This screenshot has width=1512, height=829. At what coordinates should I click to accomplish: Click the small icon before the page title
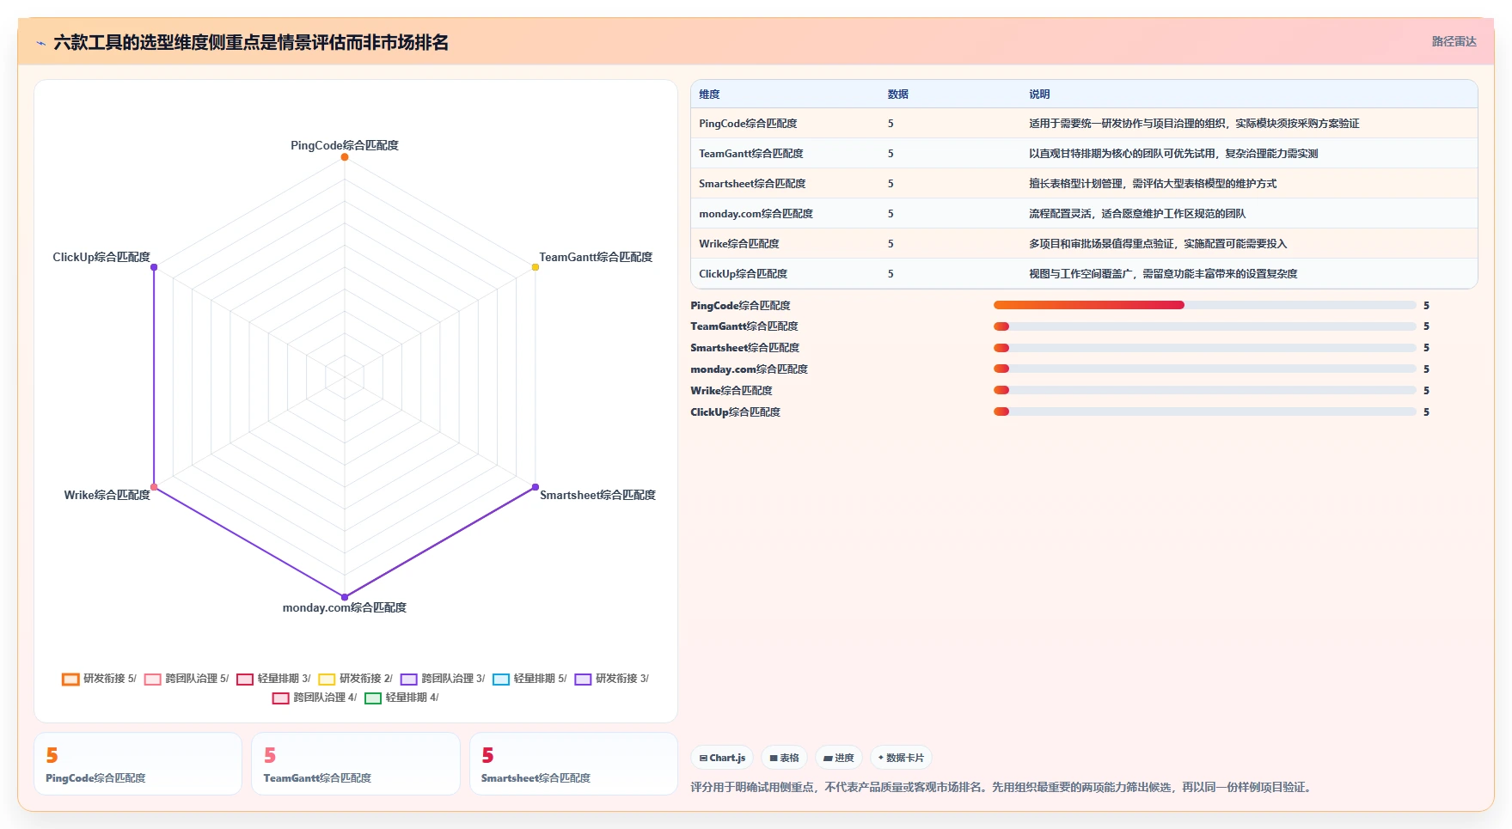click(40, 43)
